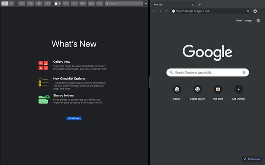Image resolution: width=265 pixels, height=165 pixels.
Task: Create a new note with compose icon
Action: coord(47,4)
